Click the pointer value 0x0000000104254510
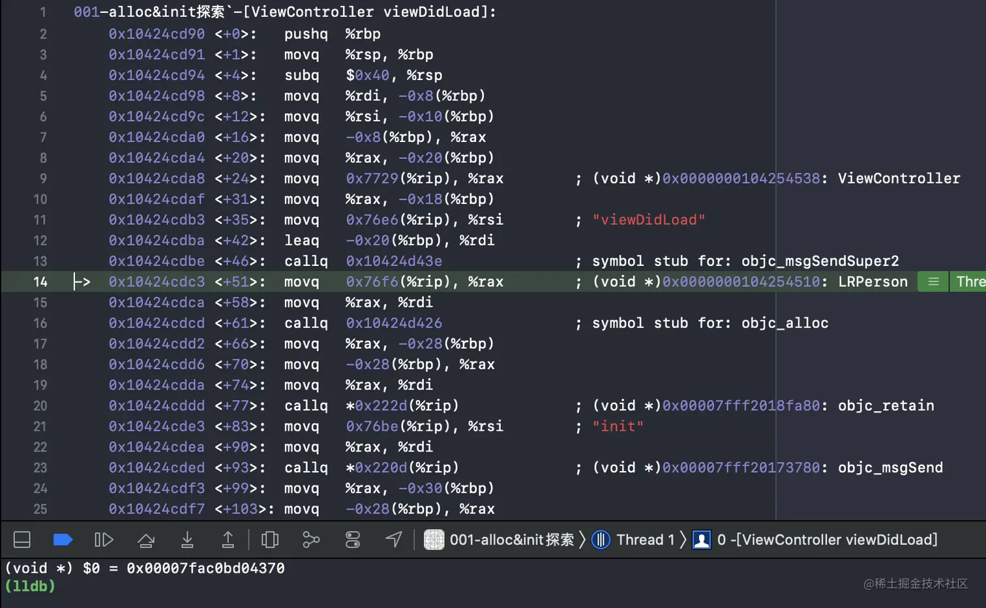986x608 pixels. pyautogui.click(x=741, y=282)
